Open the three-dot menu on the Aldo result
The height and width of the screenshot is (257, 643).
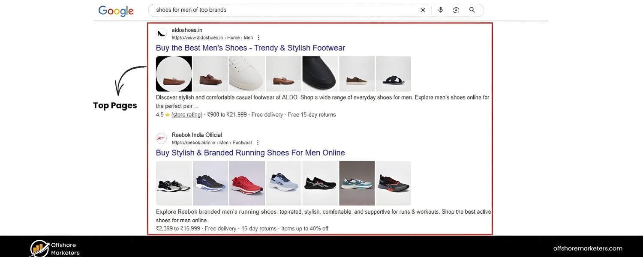[258, 37]
